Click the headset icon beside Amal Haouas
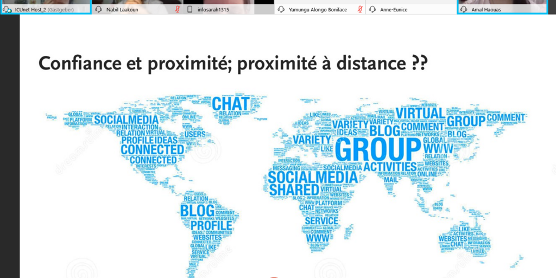Viewport: 556px width, 278px height. [x=464, y=10]
